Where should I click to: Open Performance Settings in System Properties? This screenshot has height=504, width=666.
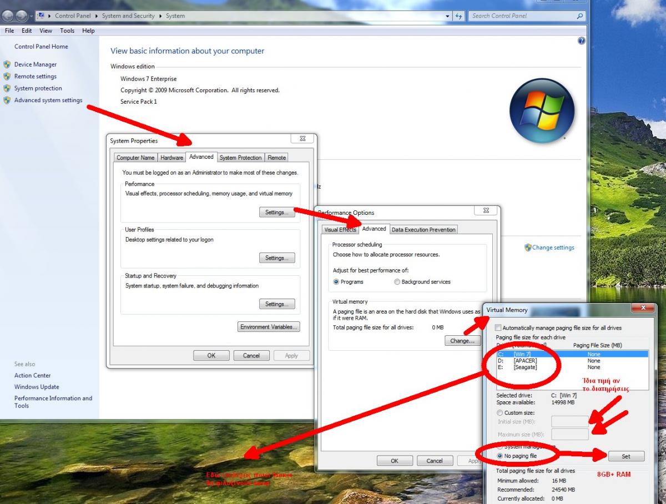coord(277,212)
